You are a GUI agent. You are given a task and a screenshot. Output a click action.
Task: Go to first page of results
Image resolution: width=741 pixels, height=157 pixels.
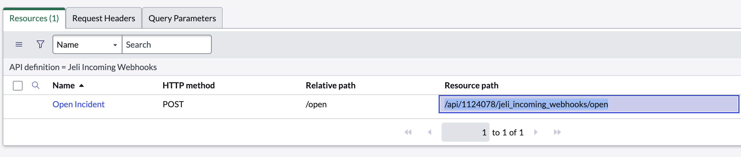[x=408, y=132]
